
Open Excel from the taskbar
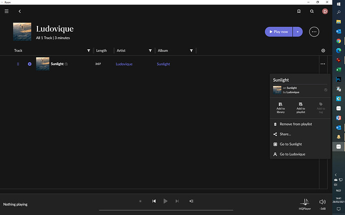[338, 70]
